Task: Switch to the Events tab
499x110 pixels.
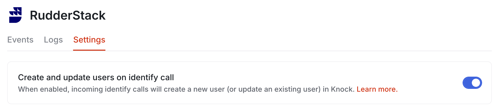Action: point(20,40)
